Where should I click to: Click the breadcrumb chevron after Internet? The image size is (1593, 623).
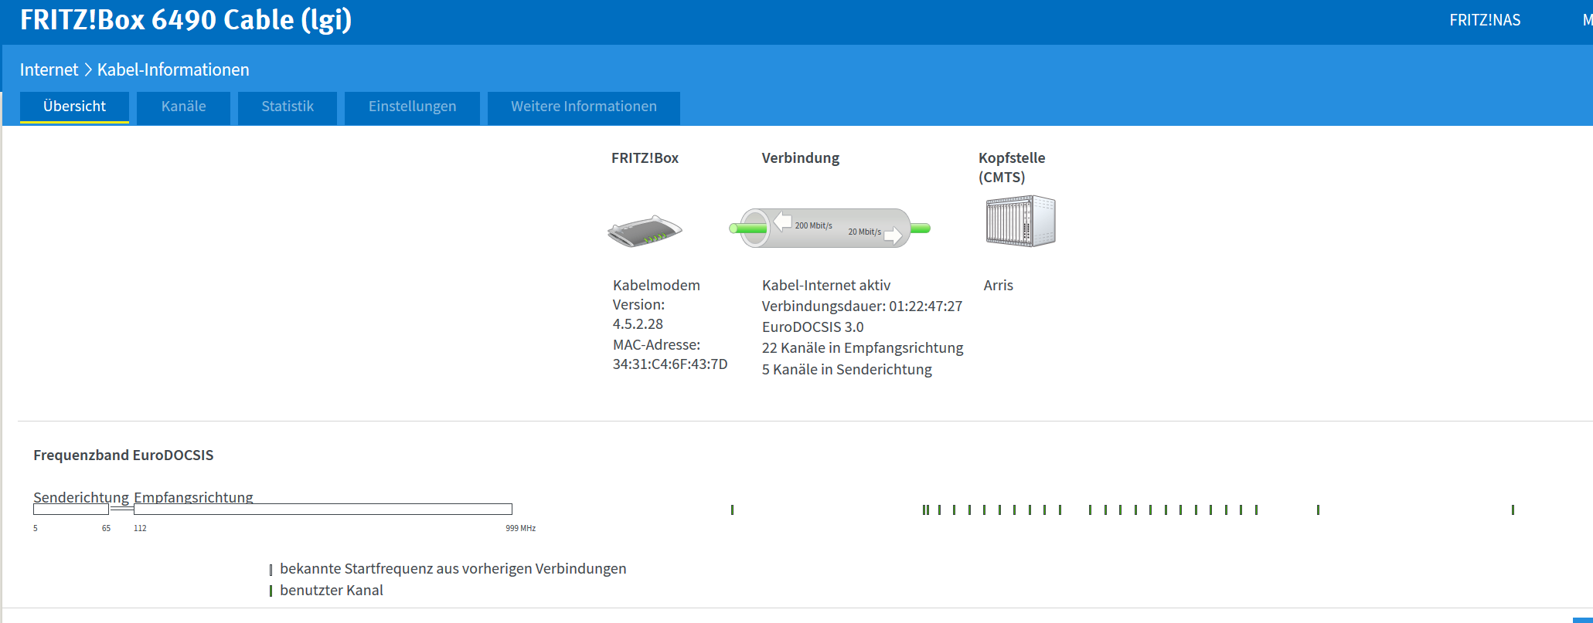87,70
